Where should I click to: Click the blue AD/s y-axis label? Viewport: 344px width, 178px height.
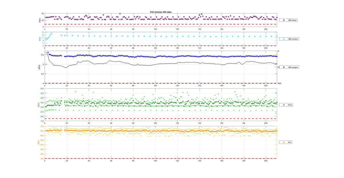pyautogui.click(x=39, y=67)
